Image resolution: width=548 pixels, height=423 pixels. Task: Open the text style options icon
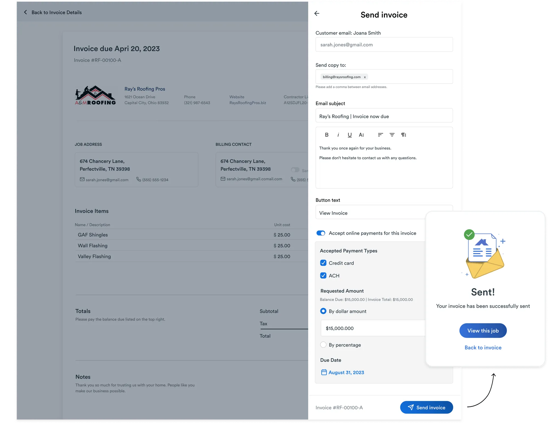coord(362,135)
